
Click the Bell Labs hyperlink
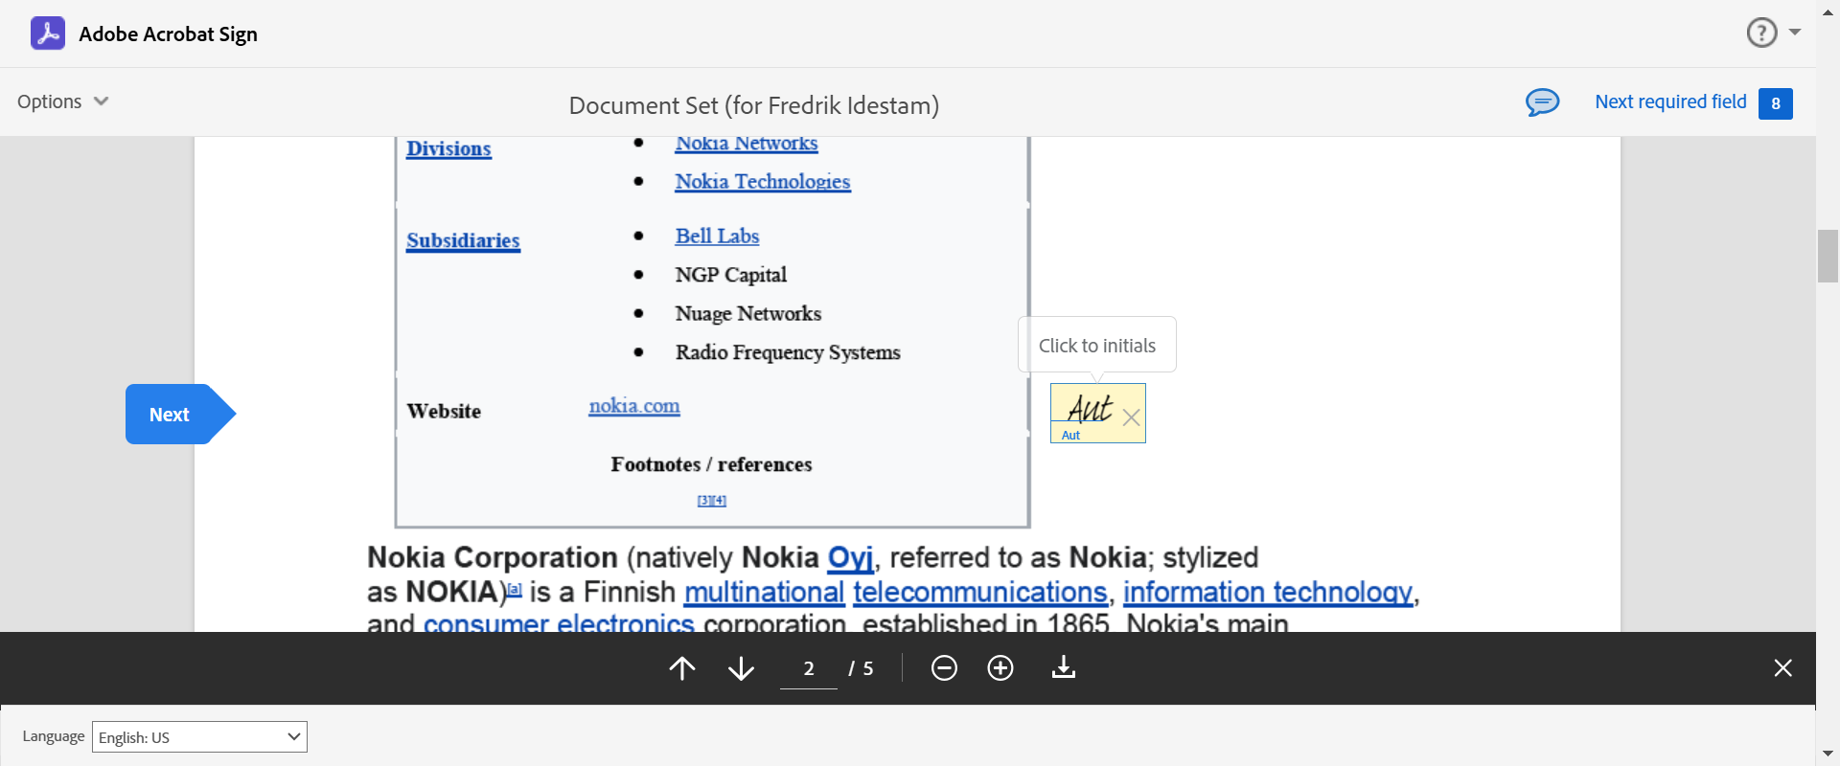pos(717,237)
